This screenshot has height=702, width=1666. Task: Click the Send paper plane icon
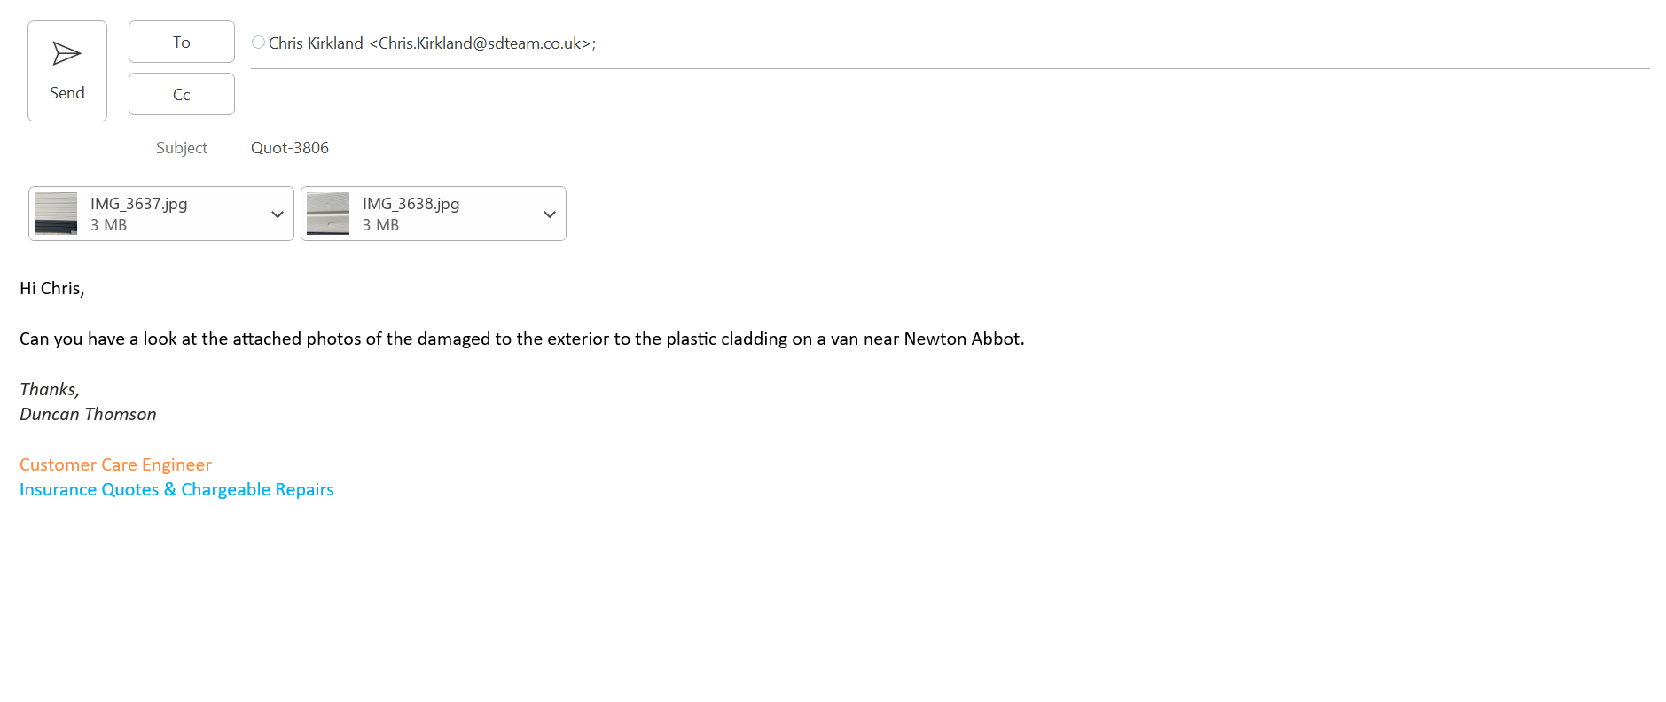click(66, 54)
